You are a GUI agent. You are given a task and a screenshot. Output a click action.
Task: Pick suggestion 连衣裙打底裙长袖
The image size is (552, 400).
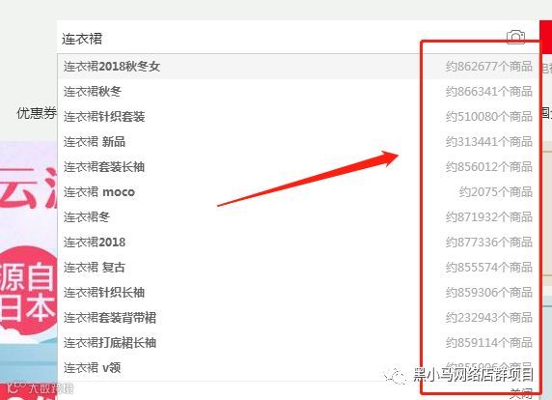[x=298, y=343]
